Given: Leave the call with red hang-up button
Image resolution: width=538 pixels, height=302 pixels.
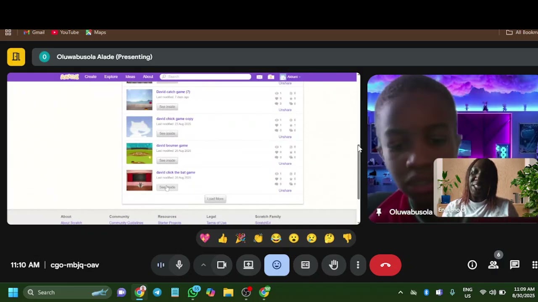Looking at the screenshot, I should coord(385,265).
